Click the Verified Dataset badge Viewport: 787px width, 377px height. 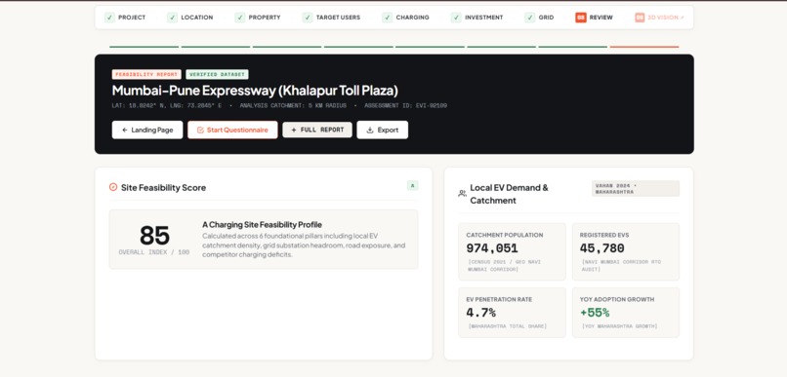pyautogui.click(x=218, y=75)
